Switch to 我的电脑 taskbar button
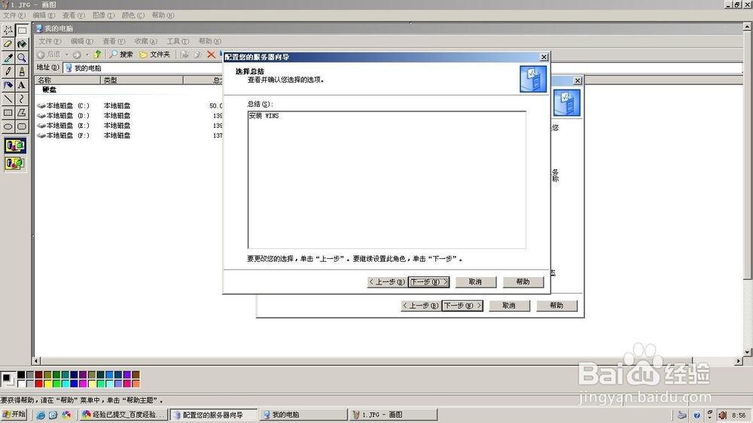The image size is (753, 423). tap(303, 415)
